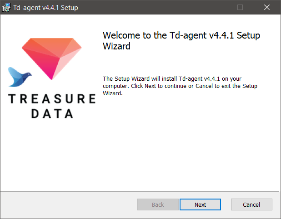Click the heading's second-line word 'Wizard'
Viewport: 281px width, 219px height.
click(x=116, y=46)
